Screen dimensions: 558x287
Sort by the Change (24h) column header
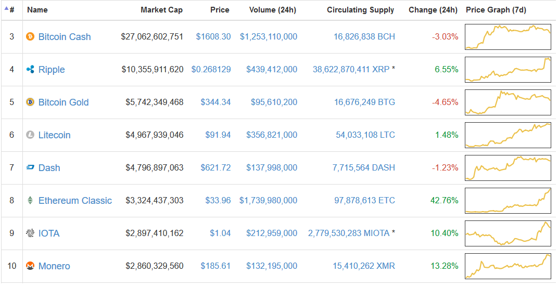point(433,10)
